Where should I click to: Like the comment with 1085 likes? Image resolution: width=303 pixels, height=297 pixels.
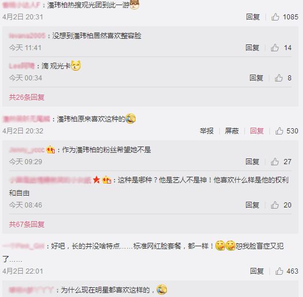275,17
